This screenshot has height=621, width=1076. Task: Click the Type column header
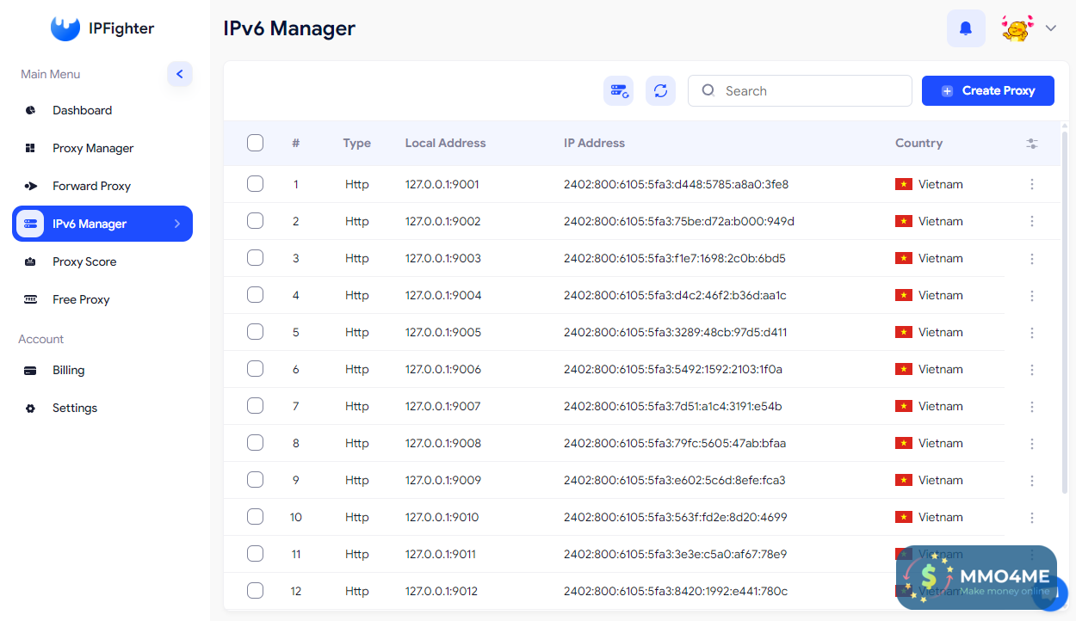(356, 143)
